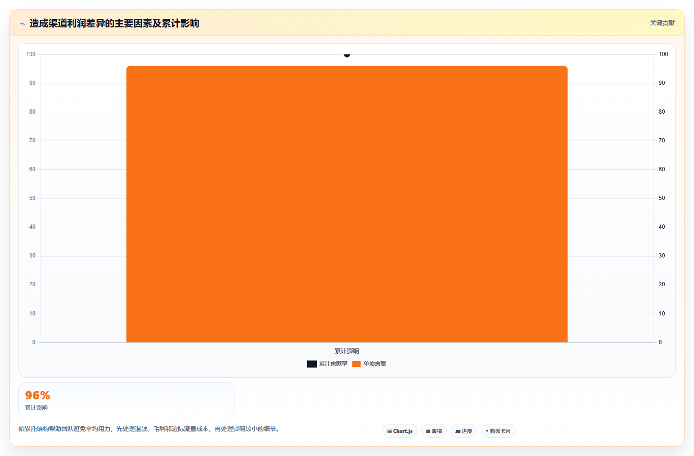Click the 关键贡献 label in header
694x456 pixels.
pyautogui.click(x=662, y=23)
